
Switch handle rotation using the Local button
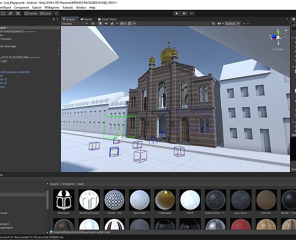click(45, 14)
